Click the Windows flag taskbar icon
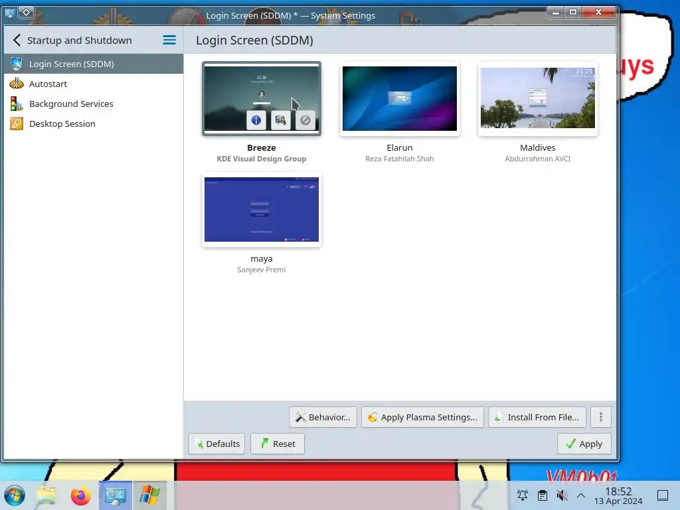This screenshot has width=680, height=510. (149, 495)
